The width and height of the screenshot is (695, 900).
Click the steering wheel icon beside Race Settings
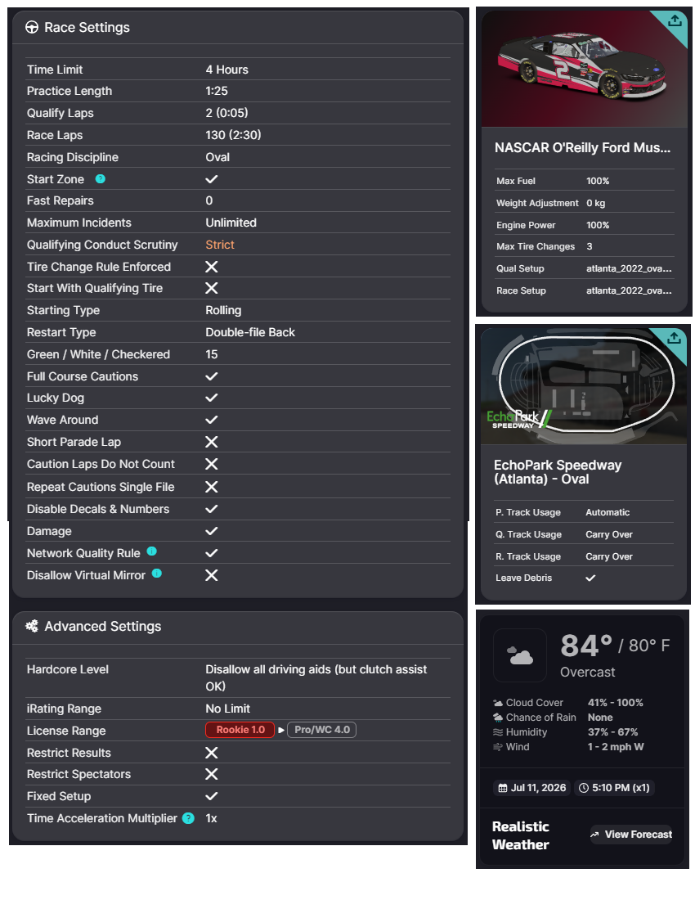tap(32, 28)
